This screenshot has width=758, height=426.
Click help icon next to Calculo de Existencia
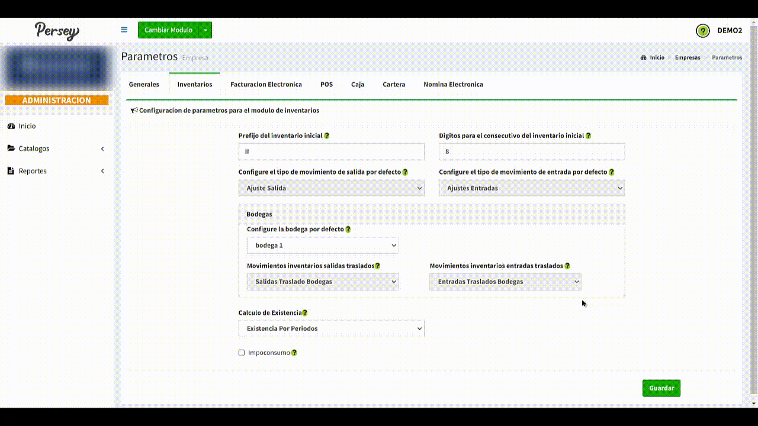[x=305, y=312]
